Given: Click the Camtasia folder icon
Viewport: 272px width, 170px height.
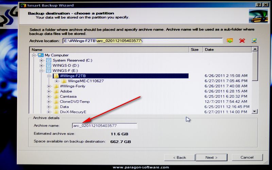Looking at the screenshot, I should click(x=56, y=97).
